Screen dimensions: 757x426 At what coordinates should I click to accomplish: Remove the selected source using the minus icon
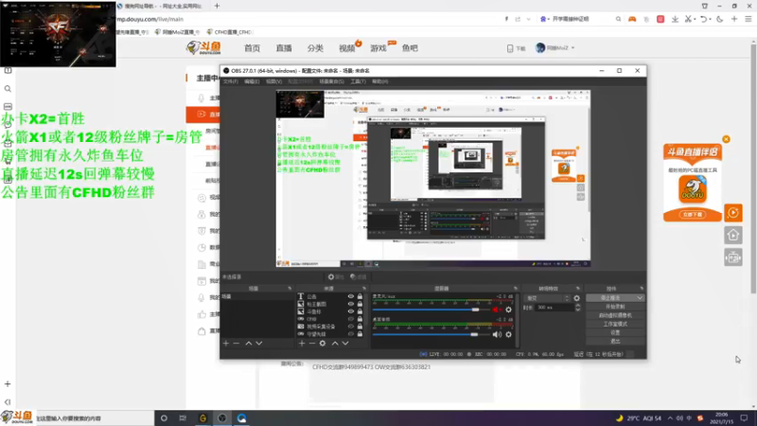point(312,344)
